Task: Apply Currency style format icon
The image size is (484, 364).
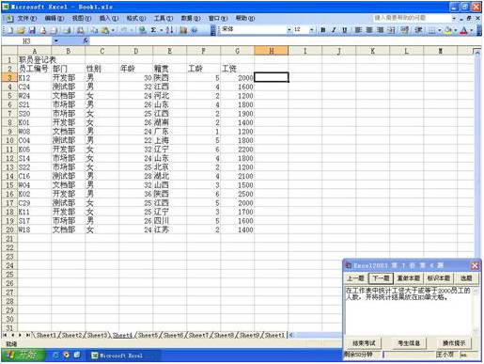Action: [405, 30]
